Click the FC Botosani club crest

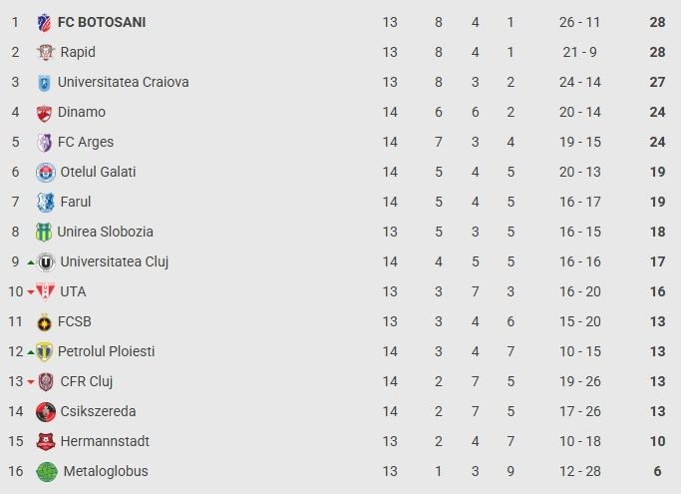coord(44,22)
